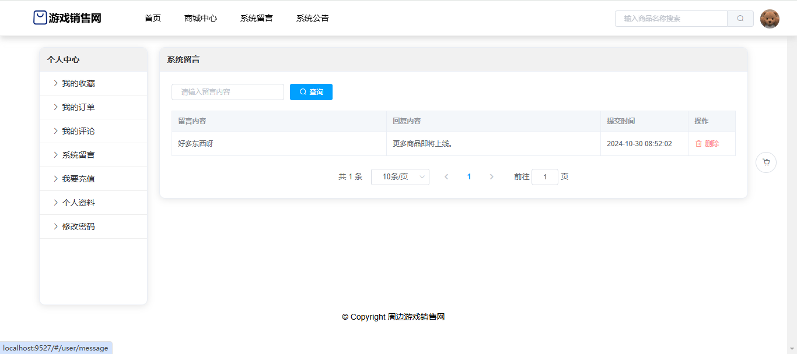
Task: Select page number 1 in pagination
Action: tap(469, 177)
